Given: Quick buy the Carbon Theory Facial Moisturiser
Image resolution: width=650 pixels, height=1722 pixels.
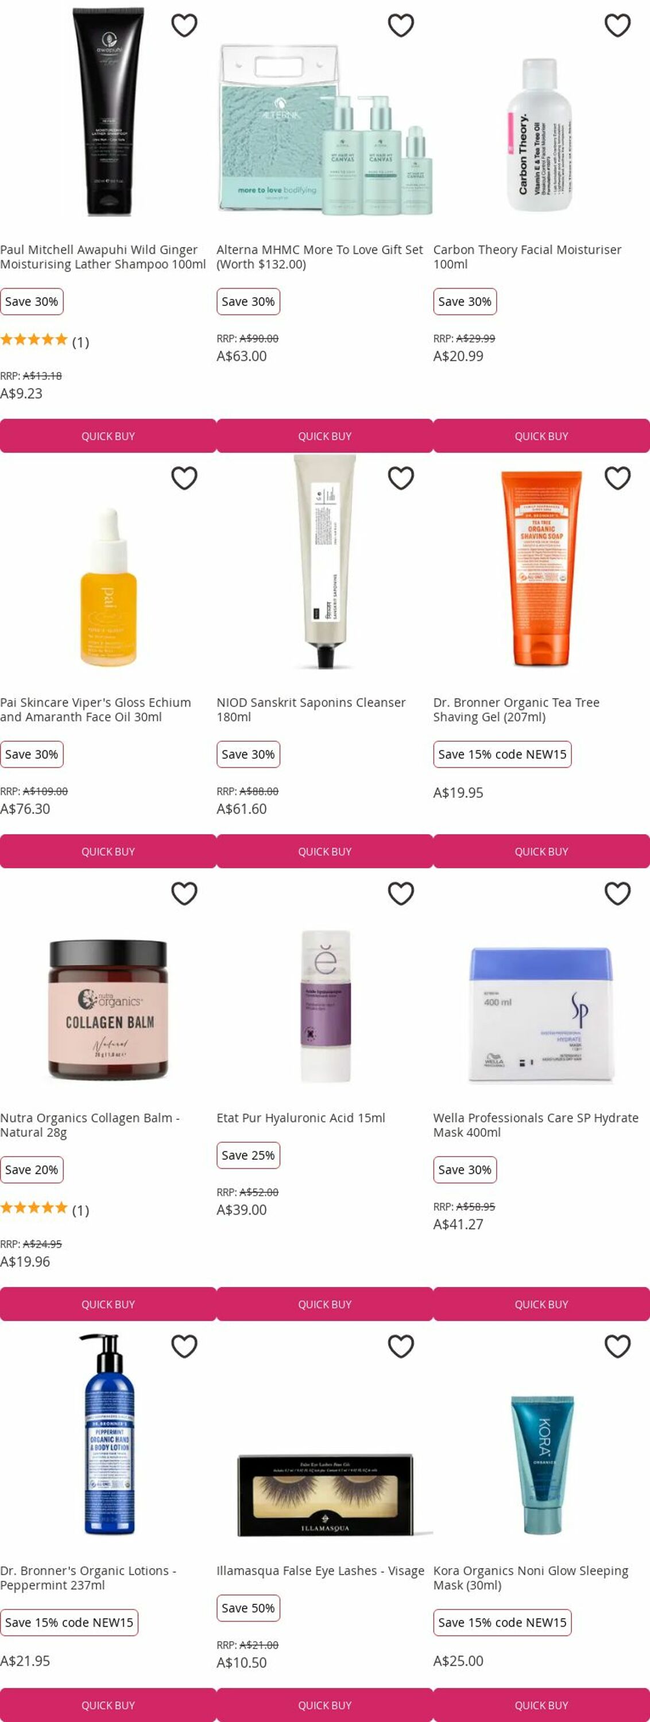Looking at the screenshot, I should tap(541, 436).
